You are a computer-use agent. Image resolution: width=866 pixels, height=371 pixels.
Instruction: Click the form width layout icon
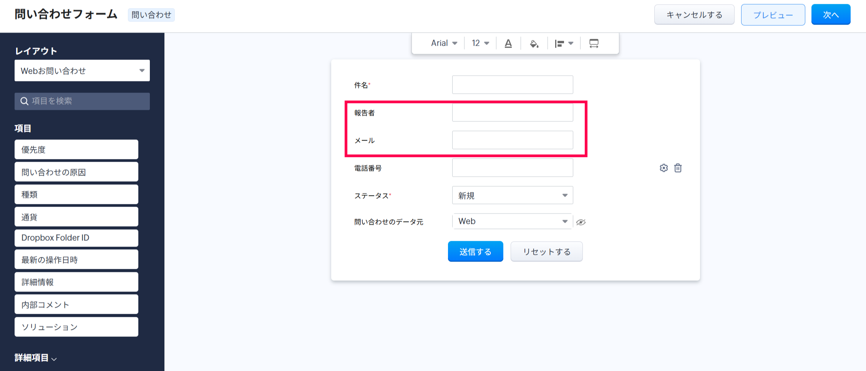coord(594,43)
